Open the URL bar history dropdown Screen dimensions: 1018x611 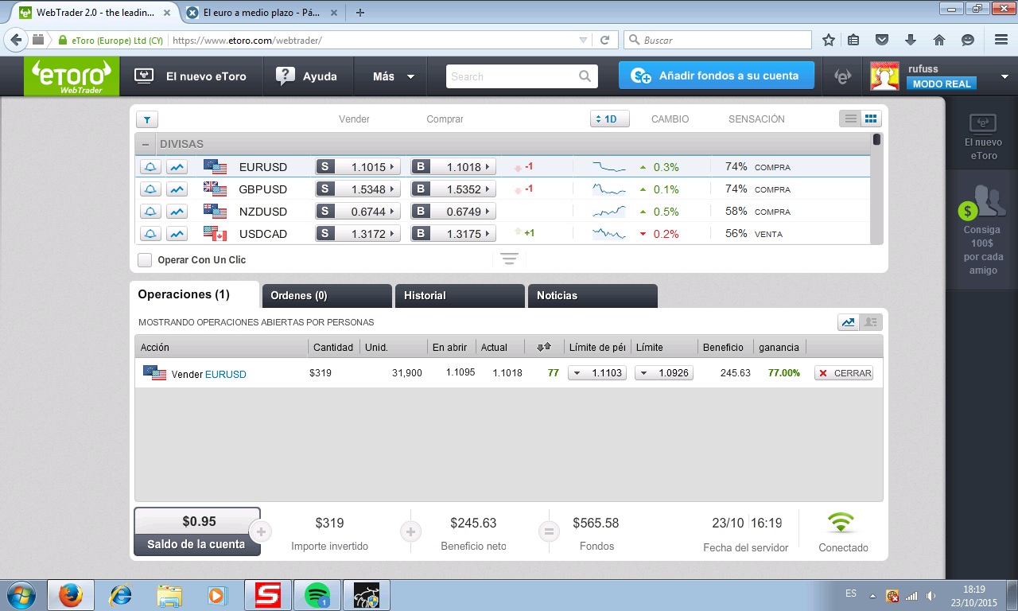583,40
